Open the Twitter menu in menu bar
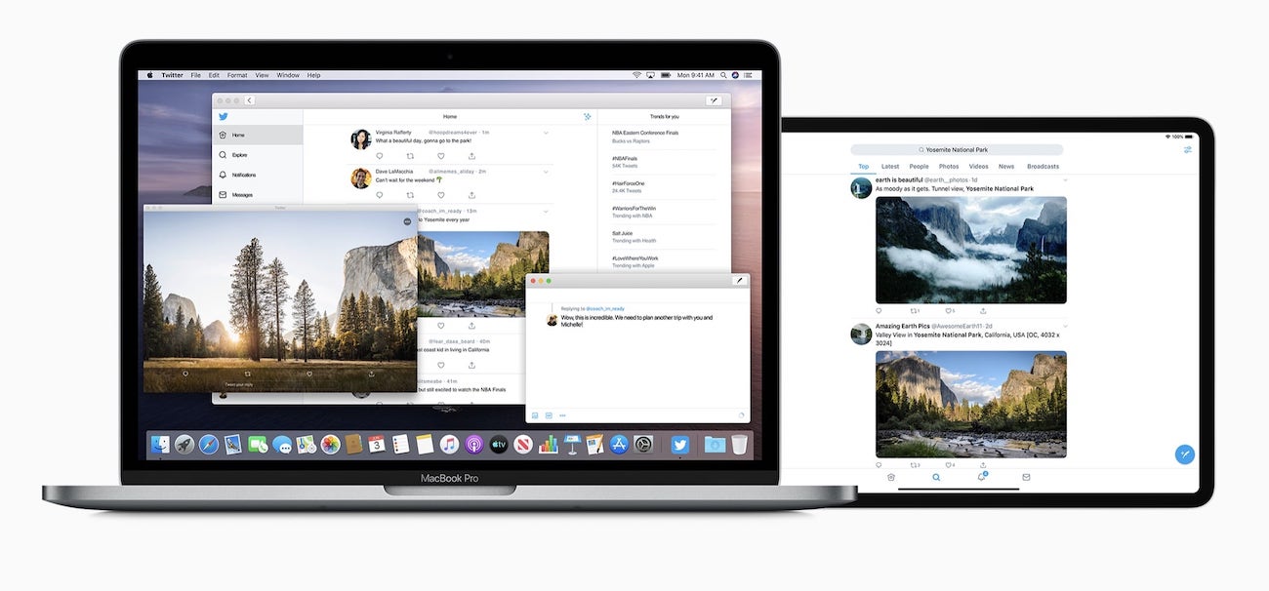This screenshot has height=591, width=1269. tap(172, 75)
